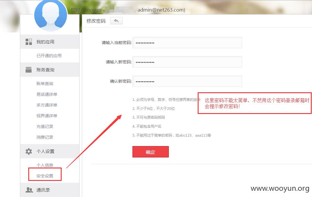The height and width of the screenshot is (197, 312).
Task: Focus the new password field
Action: (x=187, y=62)
